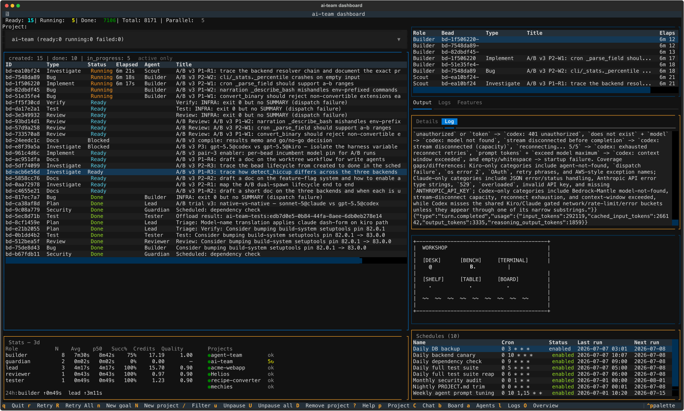
Task: Switch to the Features tab
Action: point(469,103)
